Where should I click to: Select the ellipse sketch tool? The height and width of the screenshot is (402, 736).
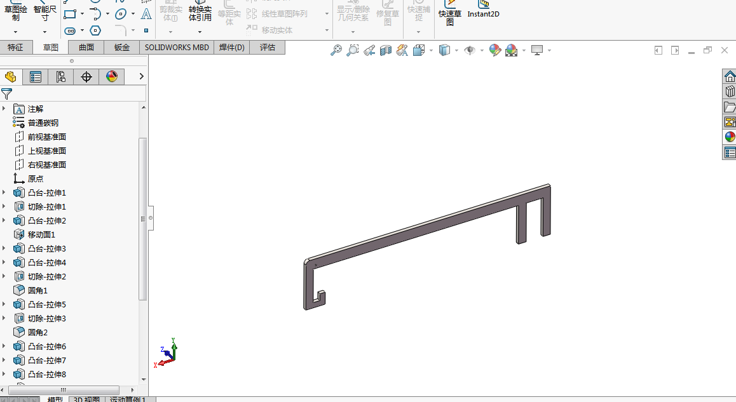(121, 14)
